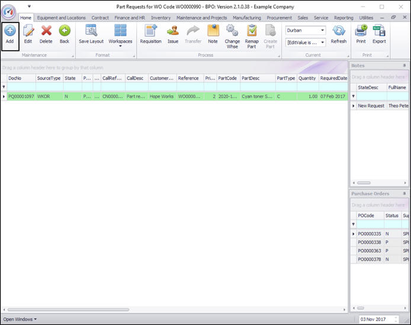This screenshot has width=411, height=325.
Task: Open the Open Windows dropdown
Action: click(20, 319)
